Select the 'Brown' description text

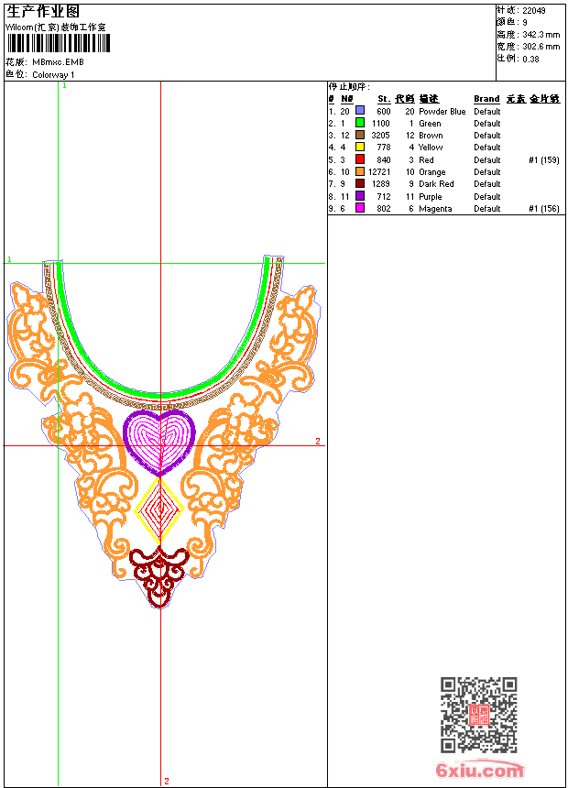(431, 136)
